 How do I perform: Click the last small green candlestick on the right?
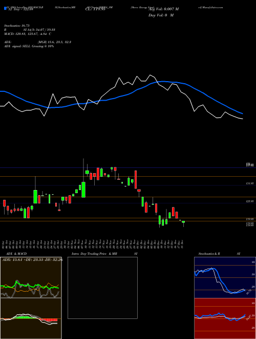coord(183,222)
